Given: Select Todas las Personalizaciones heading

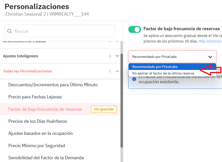Looking at the screenshot, I should pyautogui.click(x=27, y=71).
